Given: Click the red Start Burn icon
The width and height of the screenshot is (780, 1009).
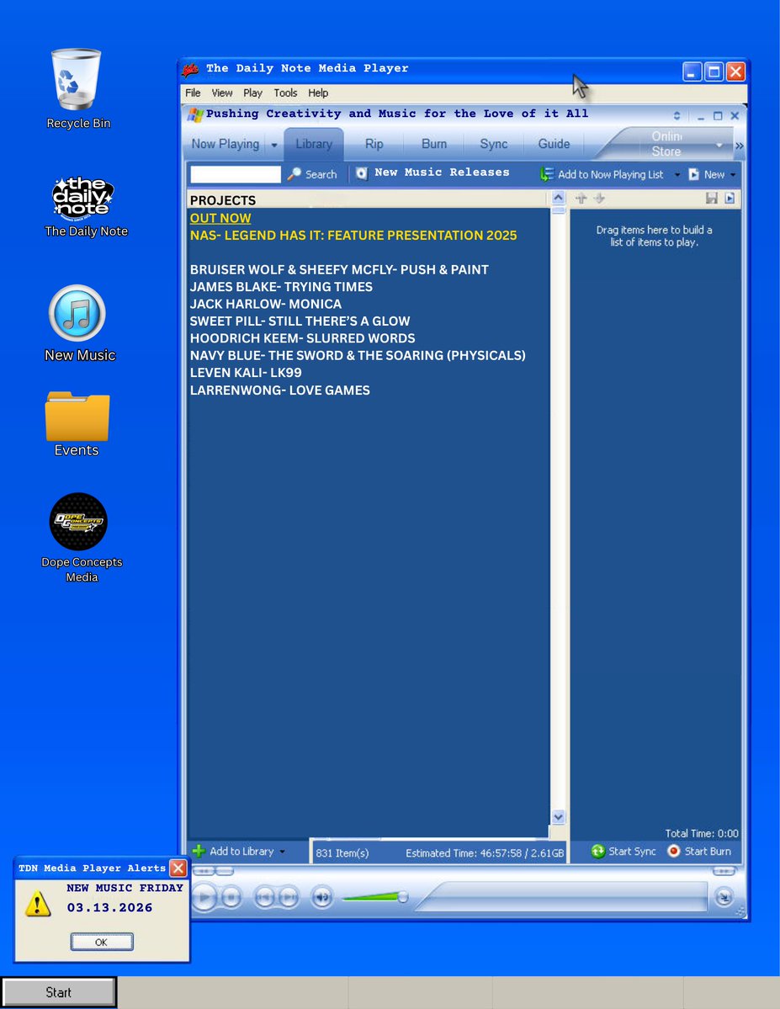Looking at the screenshot, I should click(674, 852).
